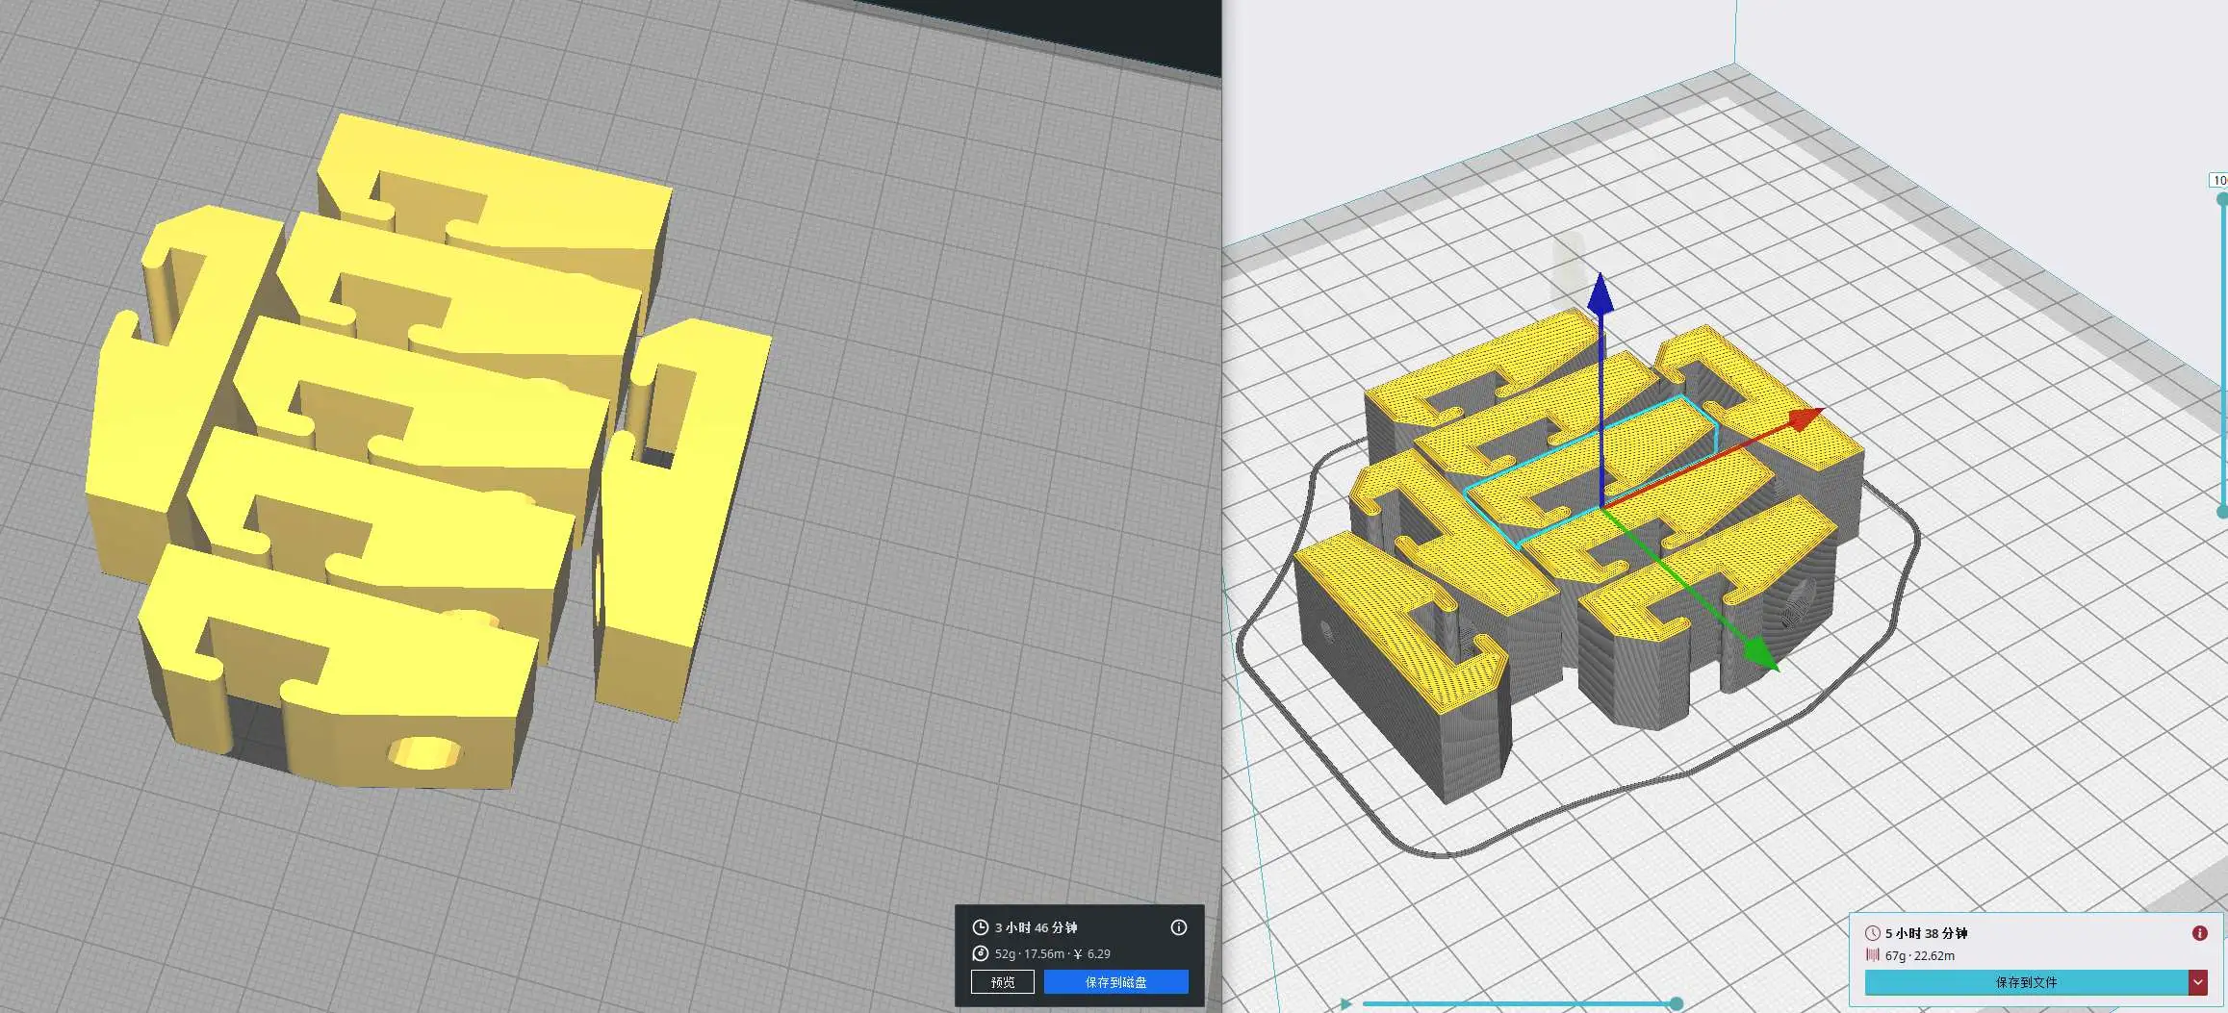Click the 保存到文件 save button
This screenshot has height=1013, width=2228.
[x=2026, y=982]
